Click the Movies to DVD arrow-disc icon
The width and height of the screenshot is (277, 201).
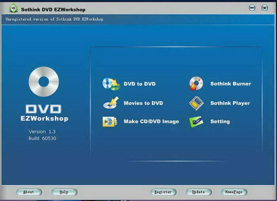[111, 103]
